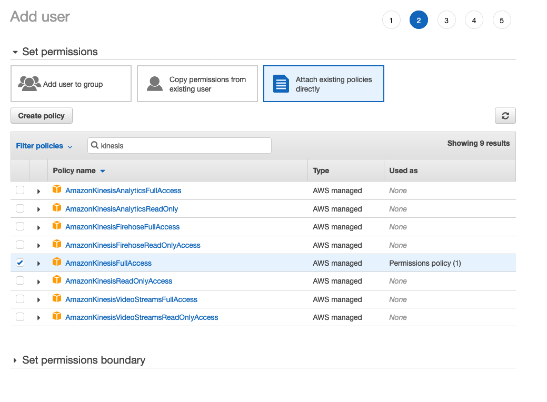Viewport: 547px width, 402px height.
Task: Click the Copy permissions from existing user icon
Action: [x=155, y=83]
